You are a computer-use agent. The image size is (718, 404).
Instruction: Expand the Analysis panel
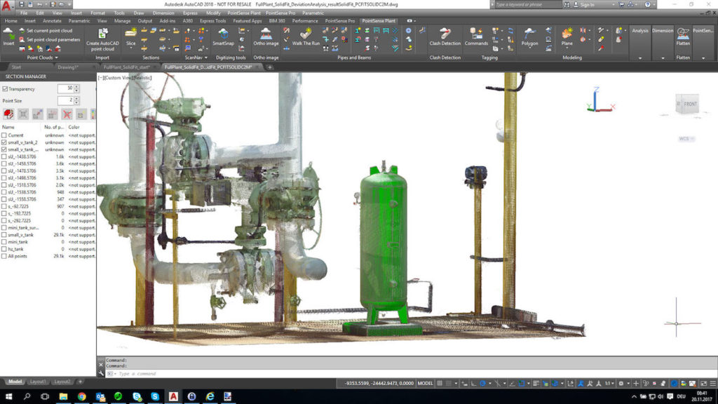tap(639, 31)
